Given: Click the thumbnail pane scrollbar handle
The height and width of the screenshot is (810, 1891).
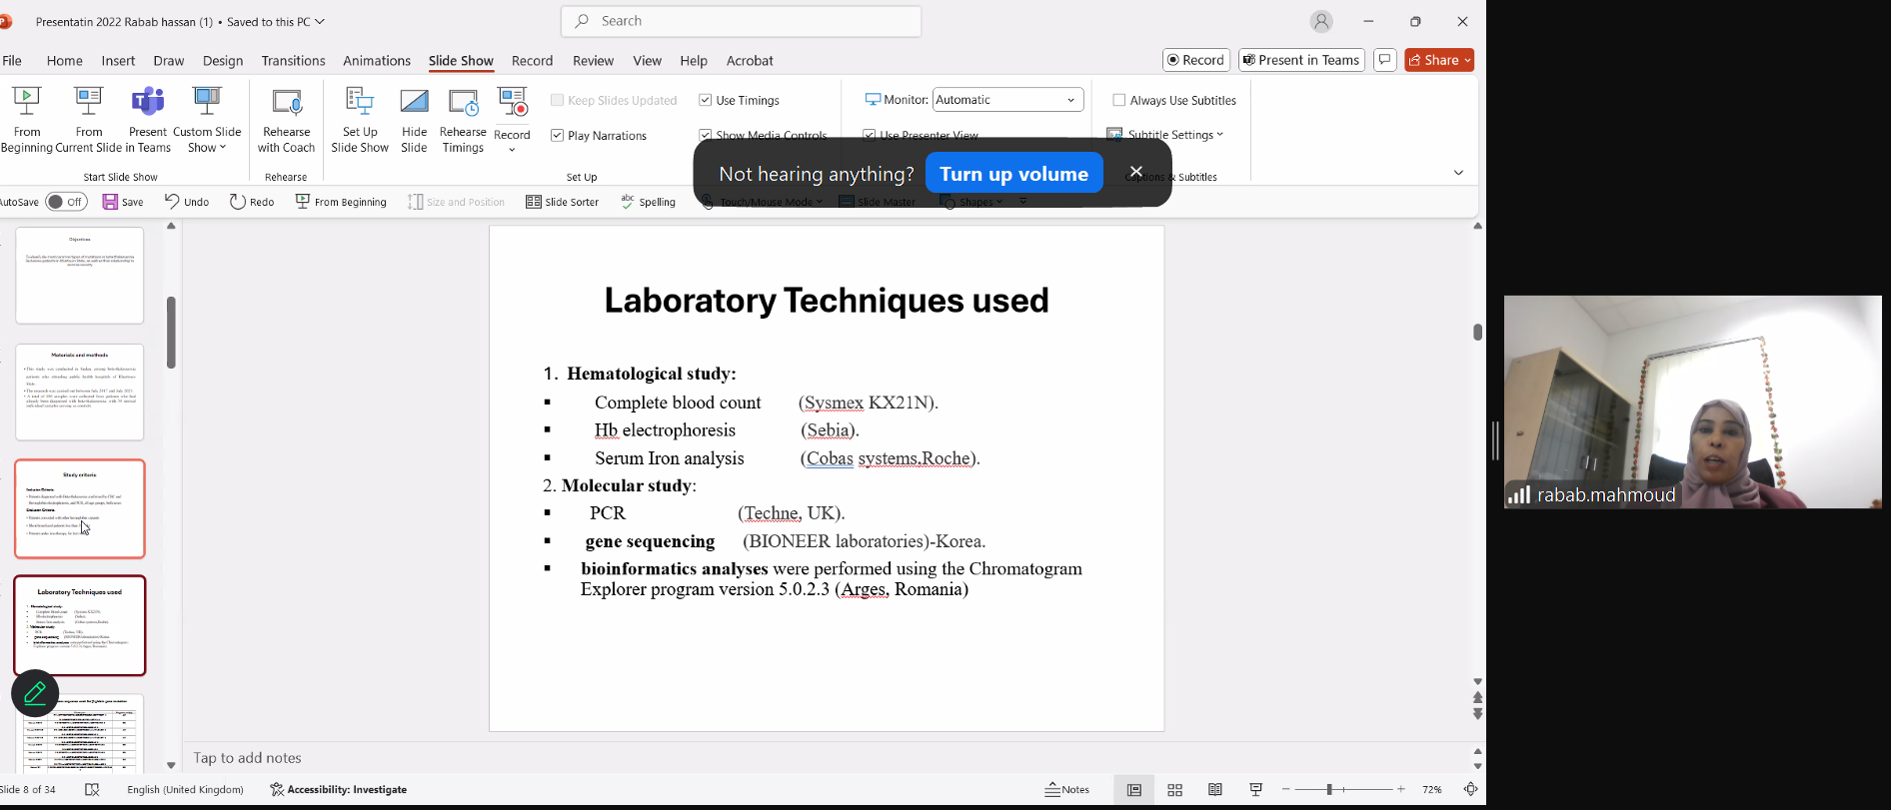Looking at the screenshot, I should coord(171,332).
